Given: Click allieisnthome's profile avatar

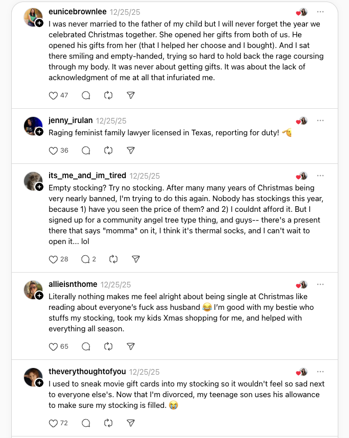Looking at the screenshot, I should pyautogui.click(x=33, y=289).
